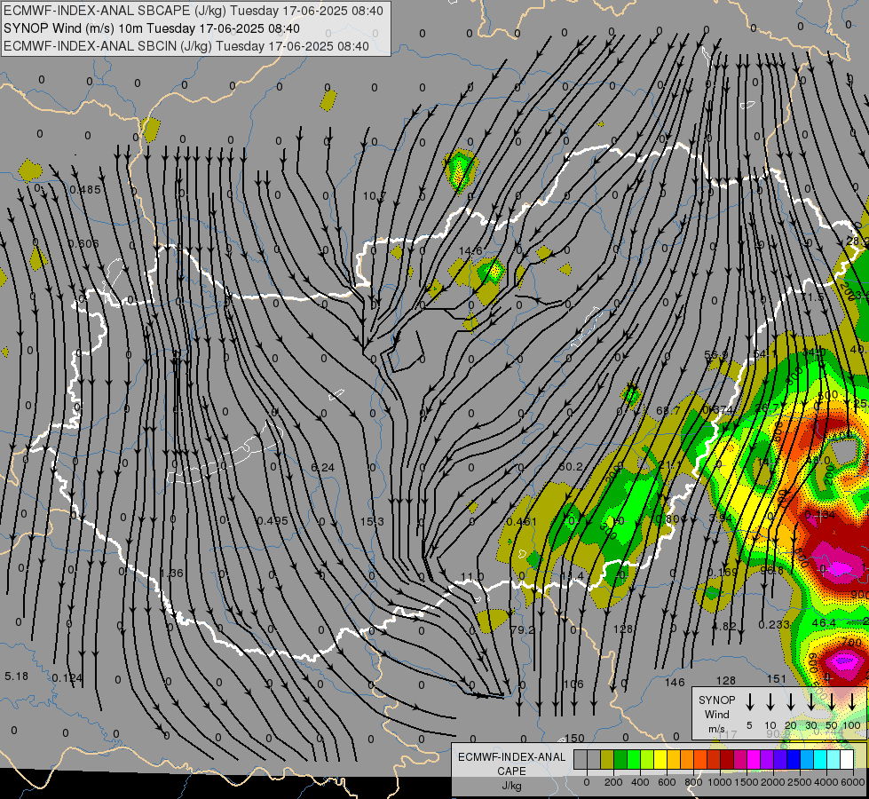Select the dark green swatch in CAPE scale
869x799 pixels.
[620, 759]
